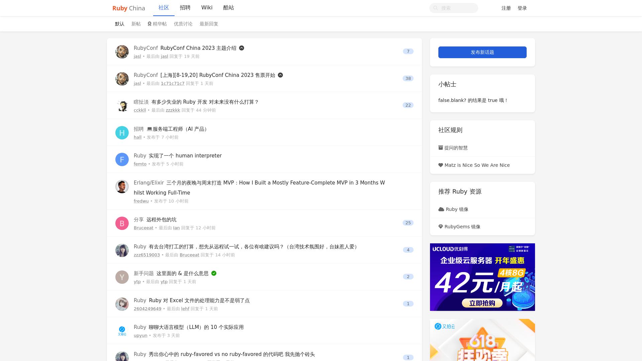Image resolution: width=642 pixels, height=361 pixels.
Task: Focus the 搜索 search field
Action: [x=454, y=8]
